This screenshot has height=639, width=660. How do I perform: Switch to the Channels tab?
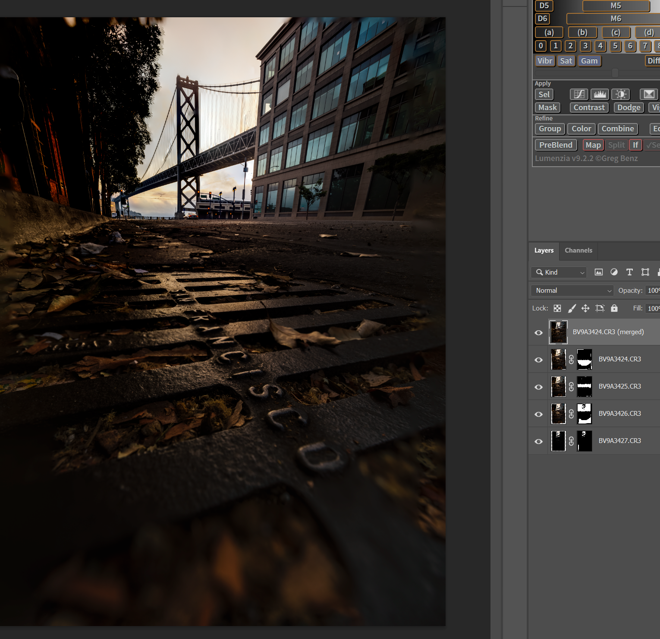point(578,250)
